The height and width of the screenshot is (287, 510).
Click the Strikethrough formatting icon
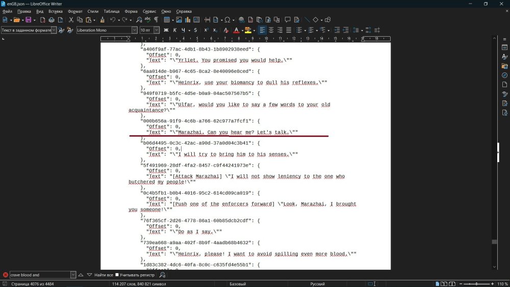tap(193, 30)
